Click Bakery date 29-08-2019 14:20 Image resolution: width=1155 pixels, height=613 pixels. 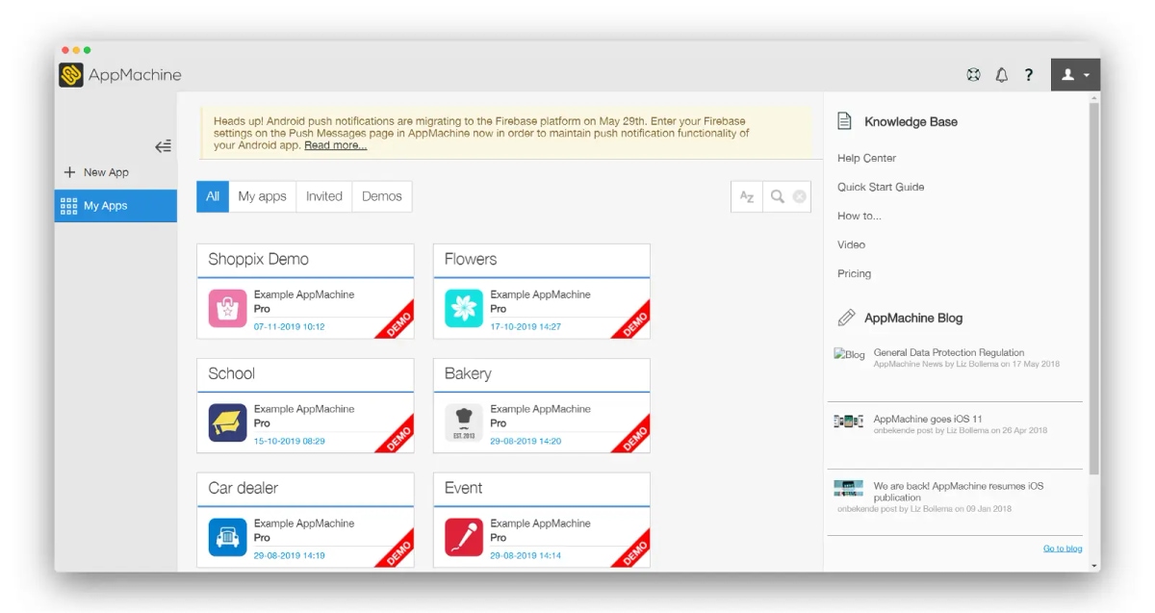[x=526, y=442]
